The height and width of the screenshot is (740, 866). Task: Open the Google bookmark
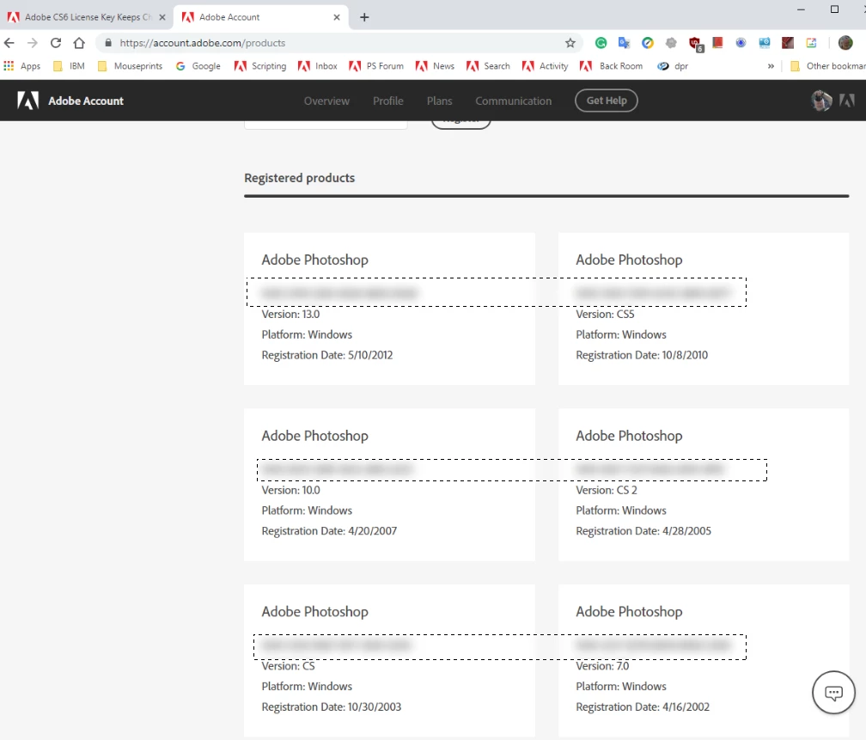click(198, 66)
